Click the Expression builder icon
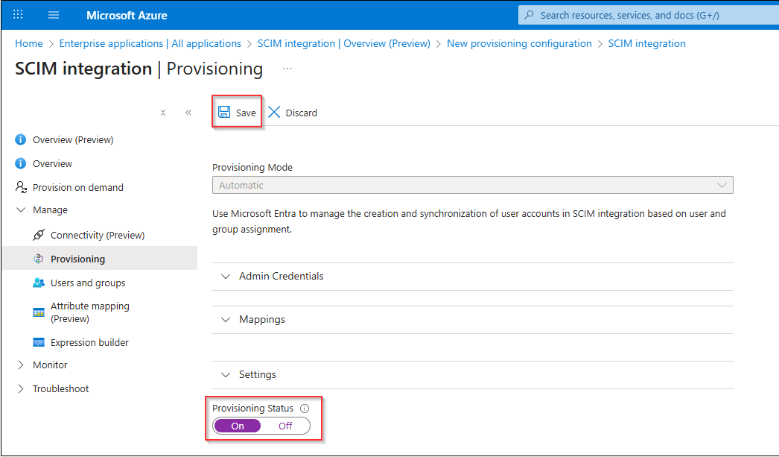 (38, 343)
